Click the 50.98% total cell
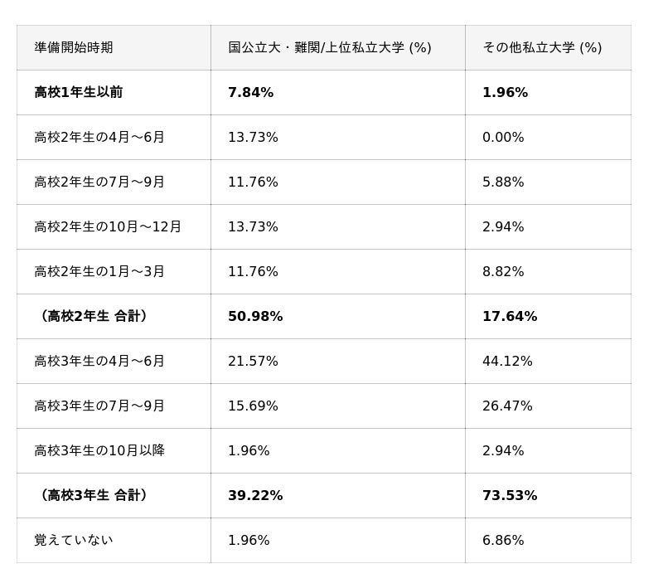The image size is (663, 588). pos(255,317)
